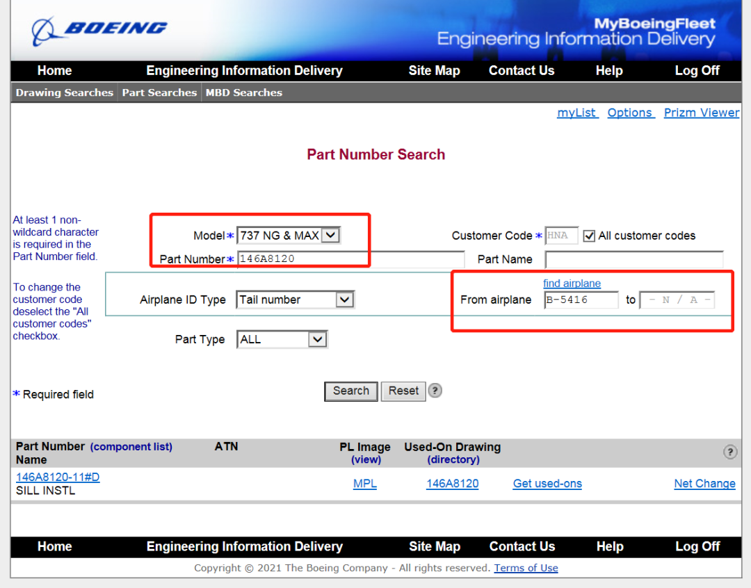Select the SILL INSTL part name text
Image resolution: width=751 pixels, height=588 pixels.
45,491
